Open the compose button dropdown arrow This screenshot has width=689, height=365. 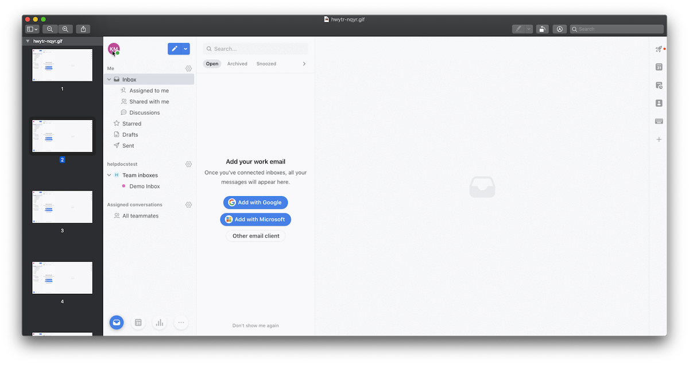point(185,49)
